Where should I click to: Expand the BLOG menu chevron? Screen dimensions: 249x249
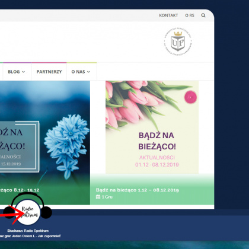point(23,72)
